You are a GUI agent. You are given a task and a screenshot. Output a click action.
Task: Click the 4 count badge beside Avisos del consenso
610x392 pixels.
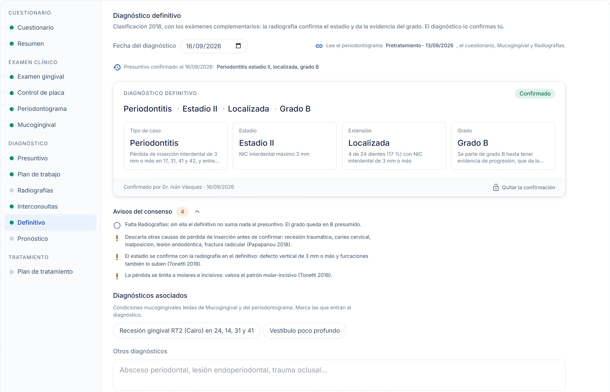(x=182, y=212)
